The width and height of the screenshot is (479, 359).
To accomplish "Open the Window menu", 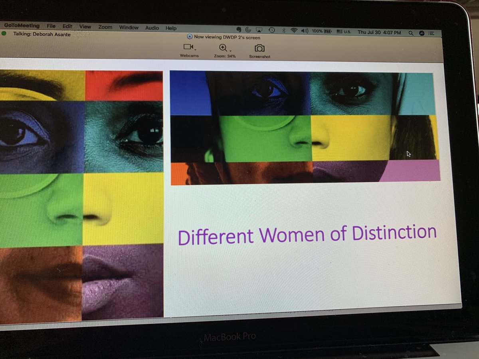I will pos(129,28).
